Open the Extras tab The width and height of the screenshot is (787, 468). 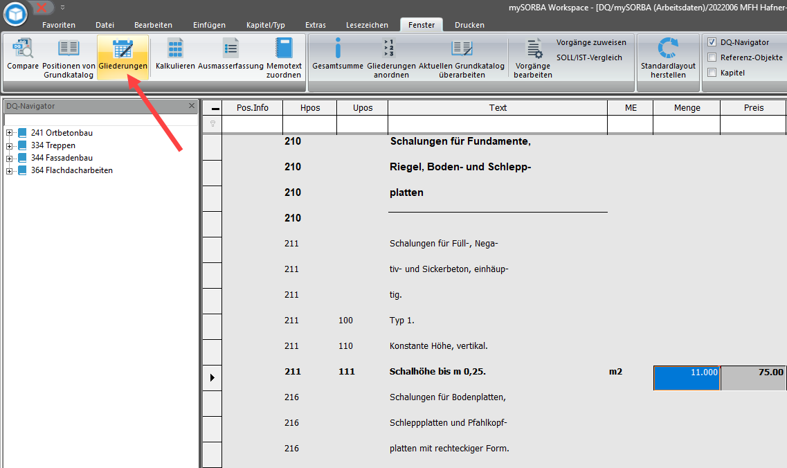[316, 25]
